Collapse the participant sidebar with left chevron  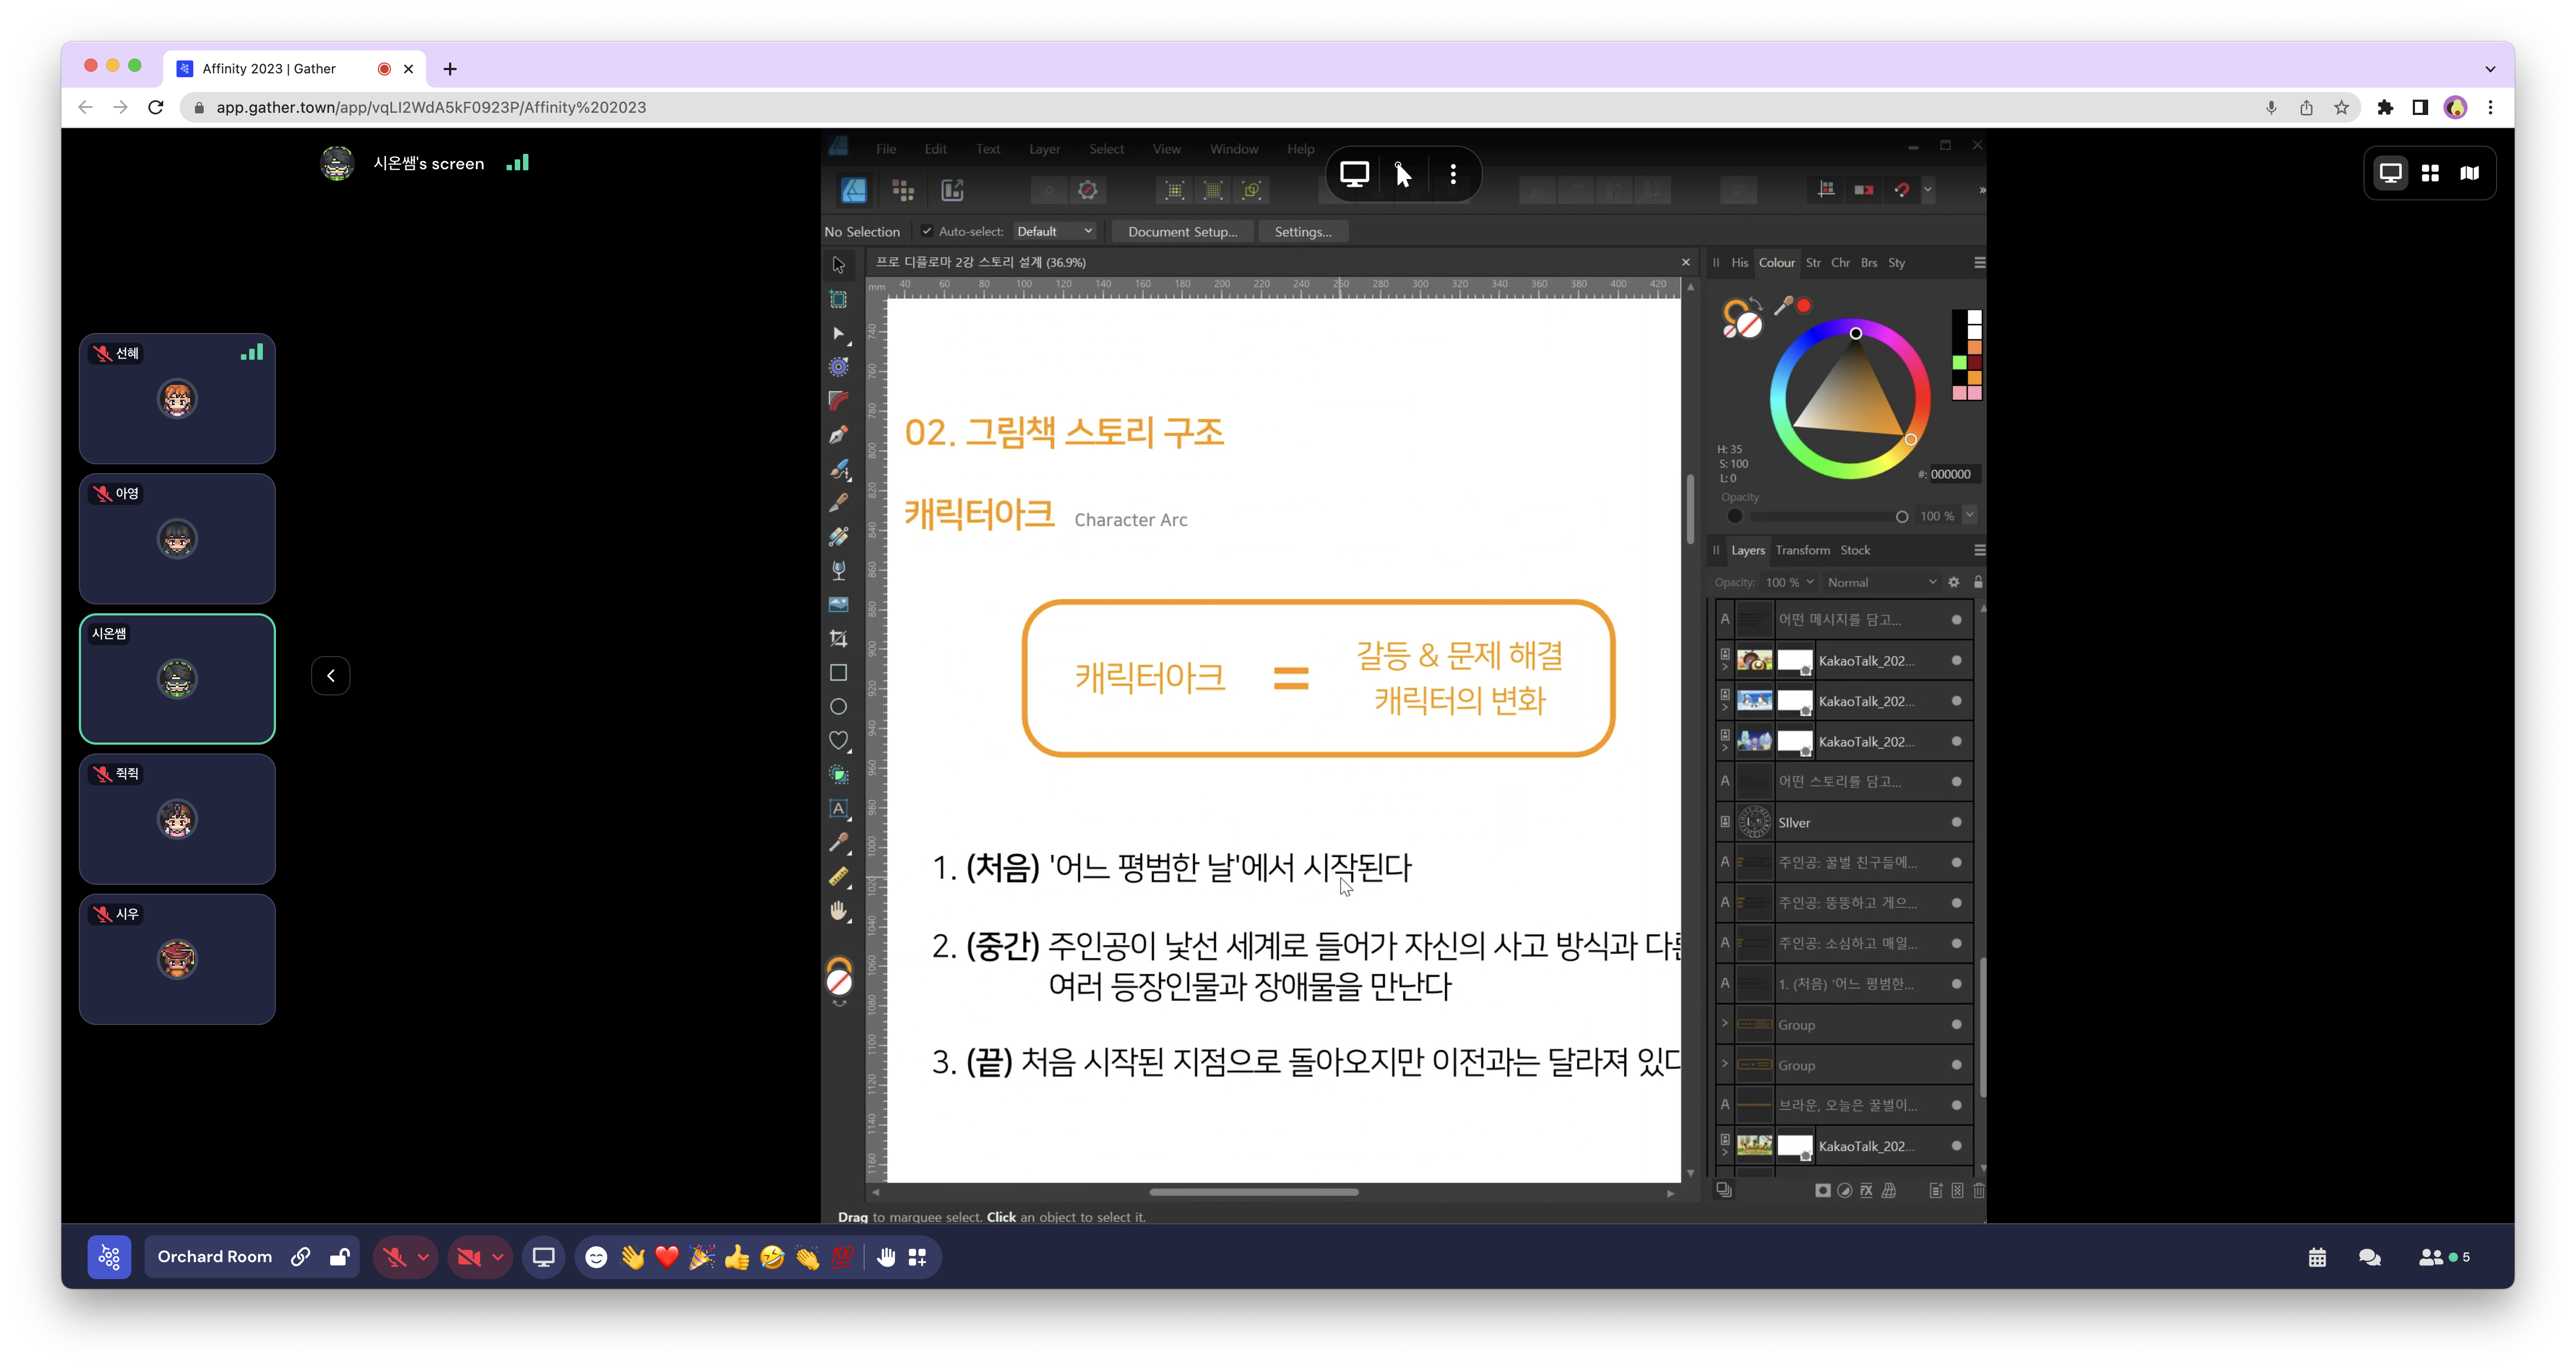[331, 676]
